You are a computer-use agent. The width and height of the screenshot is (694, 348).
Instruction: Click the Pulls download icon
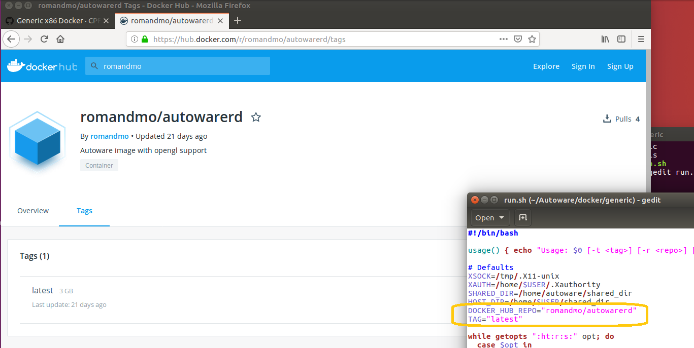click(607, 119)
